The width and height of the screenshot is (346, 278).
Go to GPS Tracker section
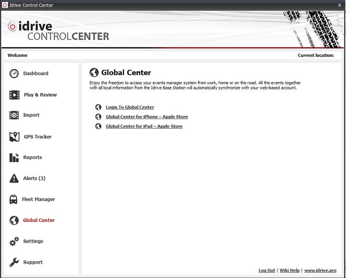[x=38, y=137]
